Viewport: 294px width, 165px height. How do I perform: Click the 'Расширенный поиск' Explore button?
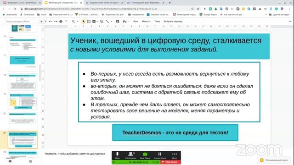pyautogui.click(x=274, y=160)
